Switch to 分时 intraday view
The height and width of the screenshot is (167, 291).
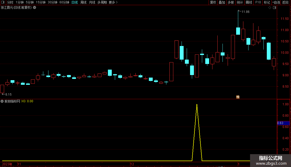(x=10, y=2)
